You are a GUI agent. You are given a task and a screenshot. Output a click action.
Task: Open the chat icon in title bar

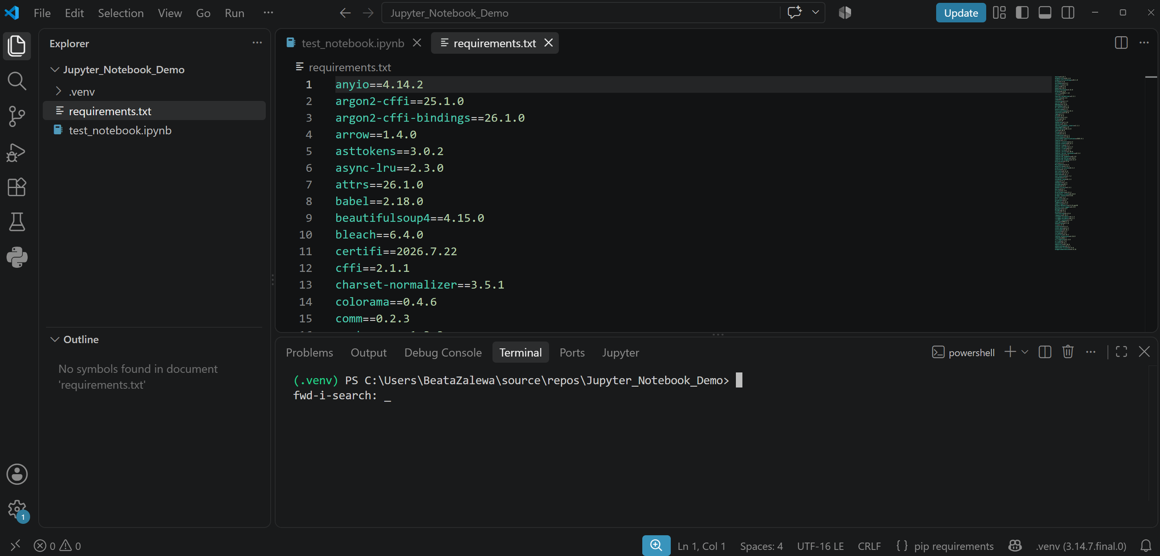(794, 13)
